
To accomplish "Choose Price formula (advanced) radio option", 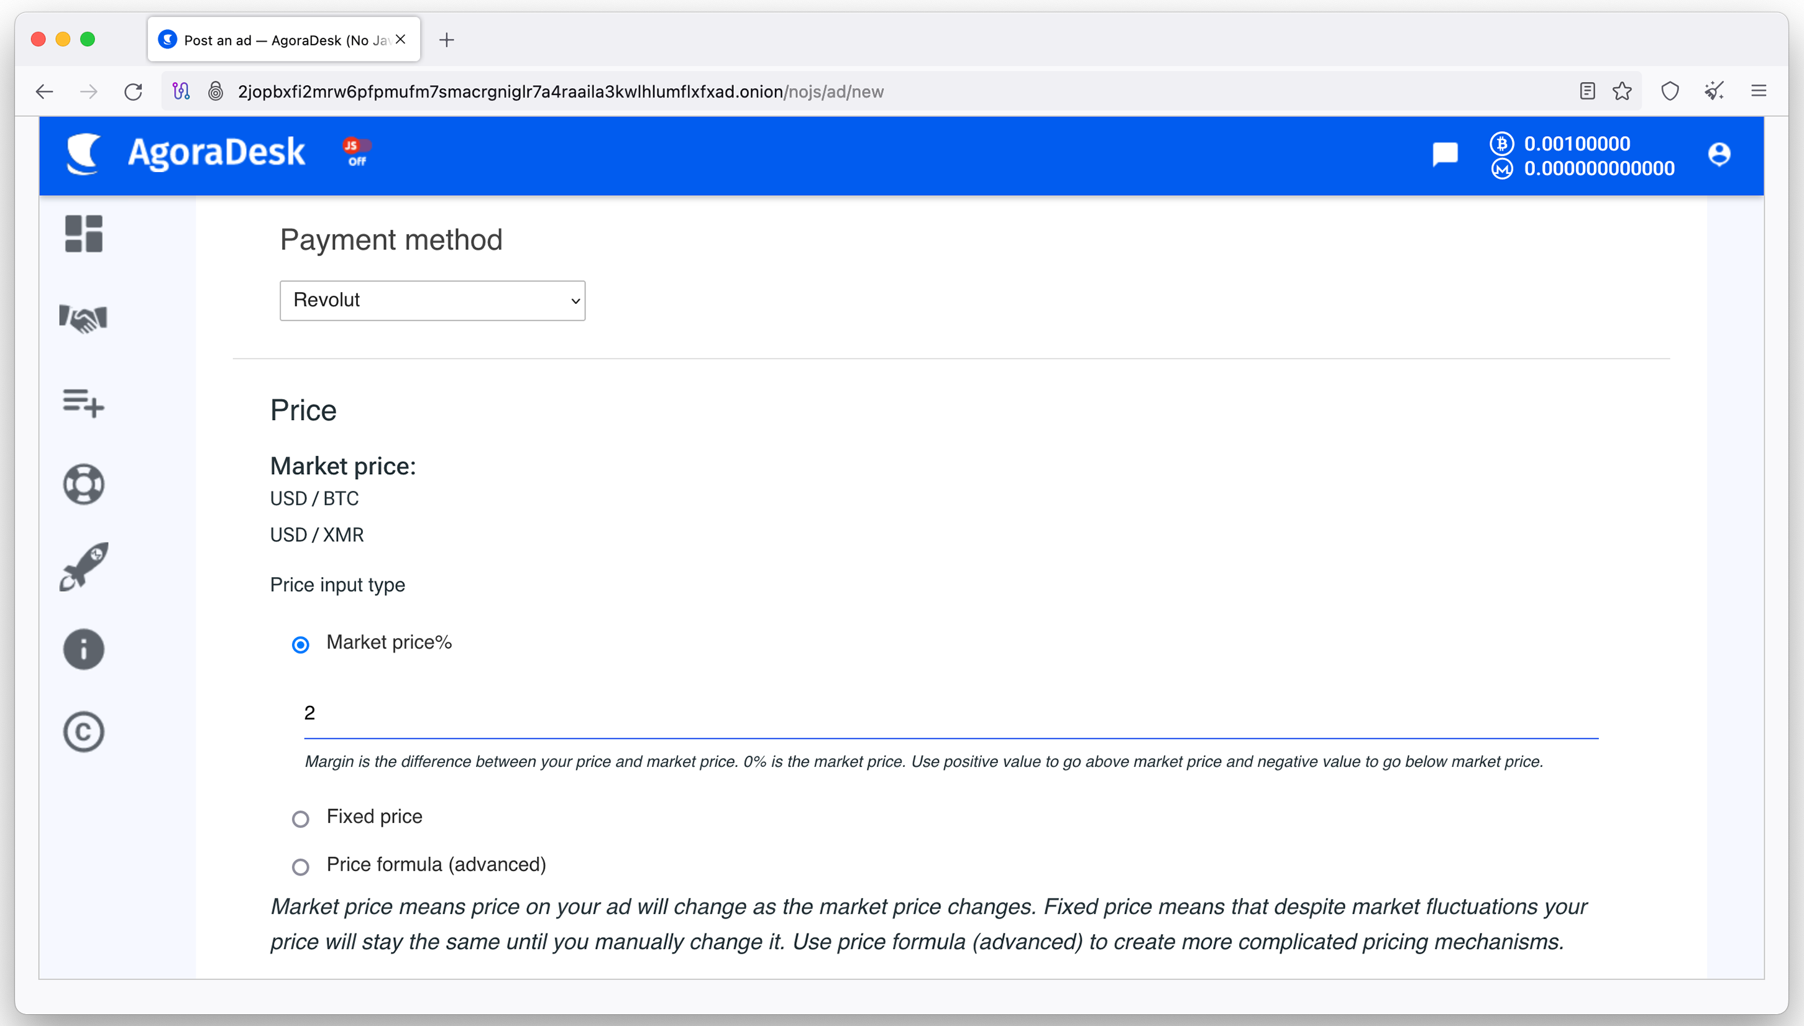I will pyautogui.click(x=301, y=866).
